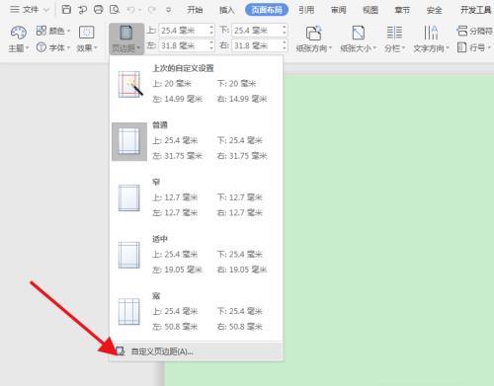Click the green document page area
The height and width of the screenshot is (386, 494).
click(x=388, y=230)
